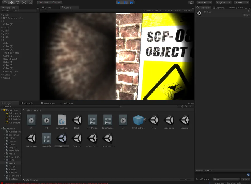
Task: Expand the Canvas object in Hierarchy
Action: [2, 78]
